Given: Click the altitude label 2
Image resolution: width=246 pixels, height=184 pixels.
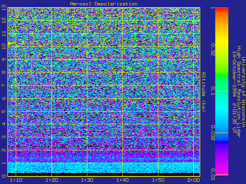Looking at the screenshot, I should (3, 150).
